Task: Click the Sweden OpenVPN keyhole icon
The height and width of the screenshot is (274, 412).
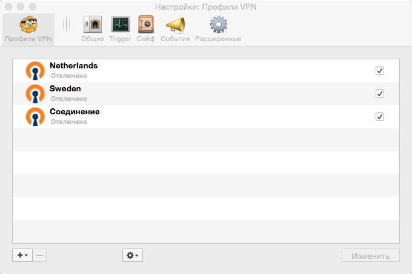Action: 35,94
